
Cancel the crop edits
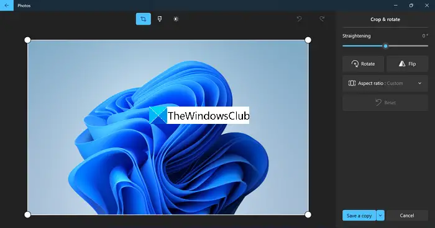point(407,216)
